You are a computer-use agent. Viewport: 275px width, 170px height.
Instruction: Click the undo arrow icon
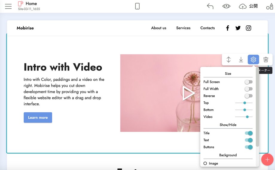[x=210, y=6]
